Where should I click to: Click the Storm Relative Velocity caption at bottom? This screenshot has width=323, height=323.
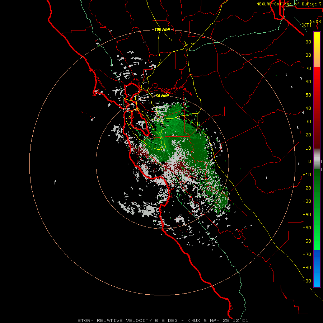[163, 320]
